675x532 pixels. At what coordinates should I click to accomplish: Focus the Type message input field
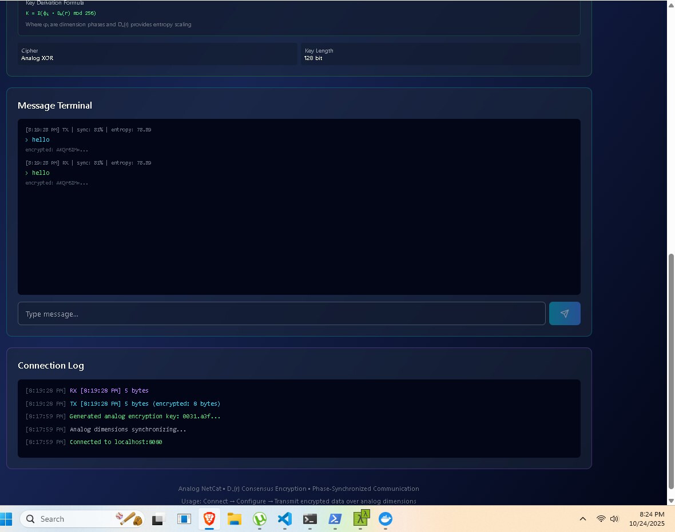281,314
